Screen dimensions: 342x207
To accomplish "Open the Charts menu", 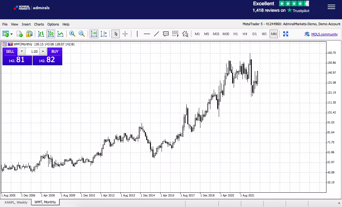I will pyautogui.click(x=39, y=24).
